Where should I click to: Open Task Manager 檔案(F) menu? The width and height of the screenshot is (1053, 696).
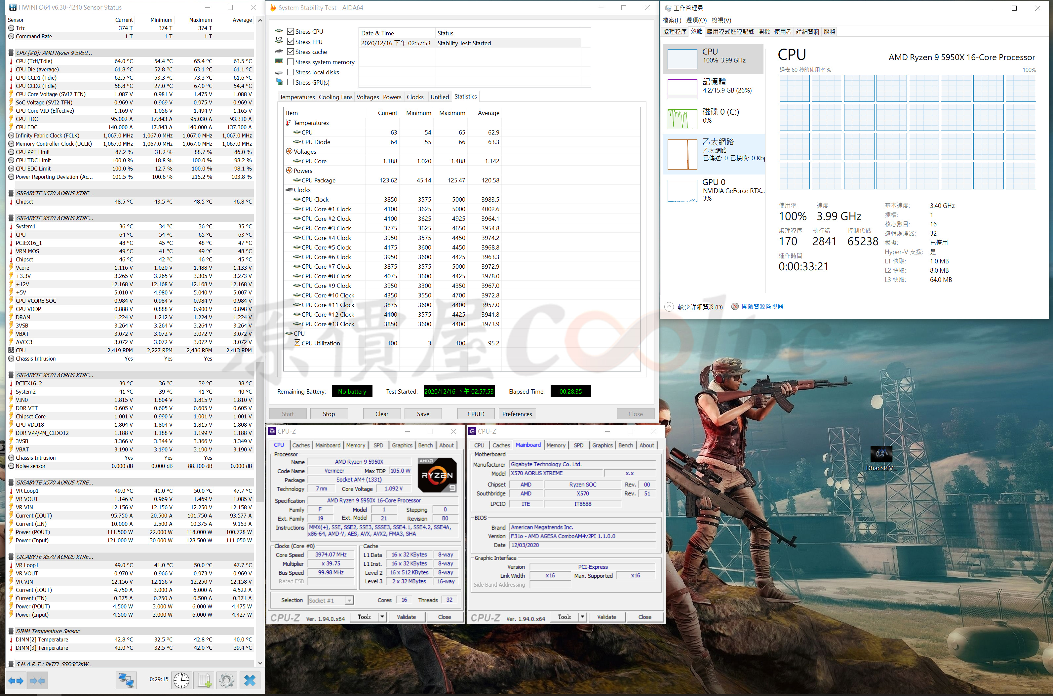pos(672,20)
